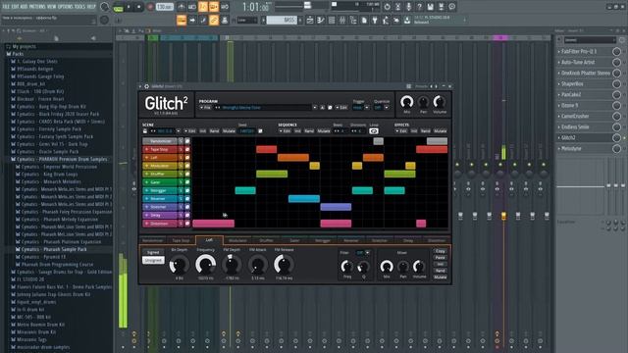This screenshot has height=353, width=628.
Task: Click the microphone recording icon in toolbar
Action: [x=408, y=7]
